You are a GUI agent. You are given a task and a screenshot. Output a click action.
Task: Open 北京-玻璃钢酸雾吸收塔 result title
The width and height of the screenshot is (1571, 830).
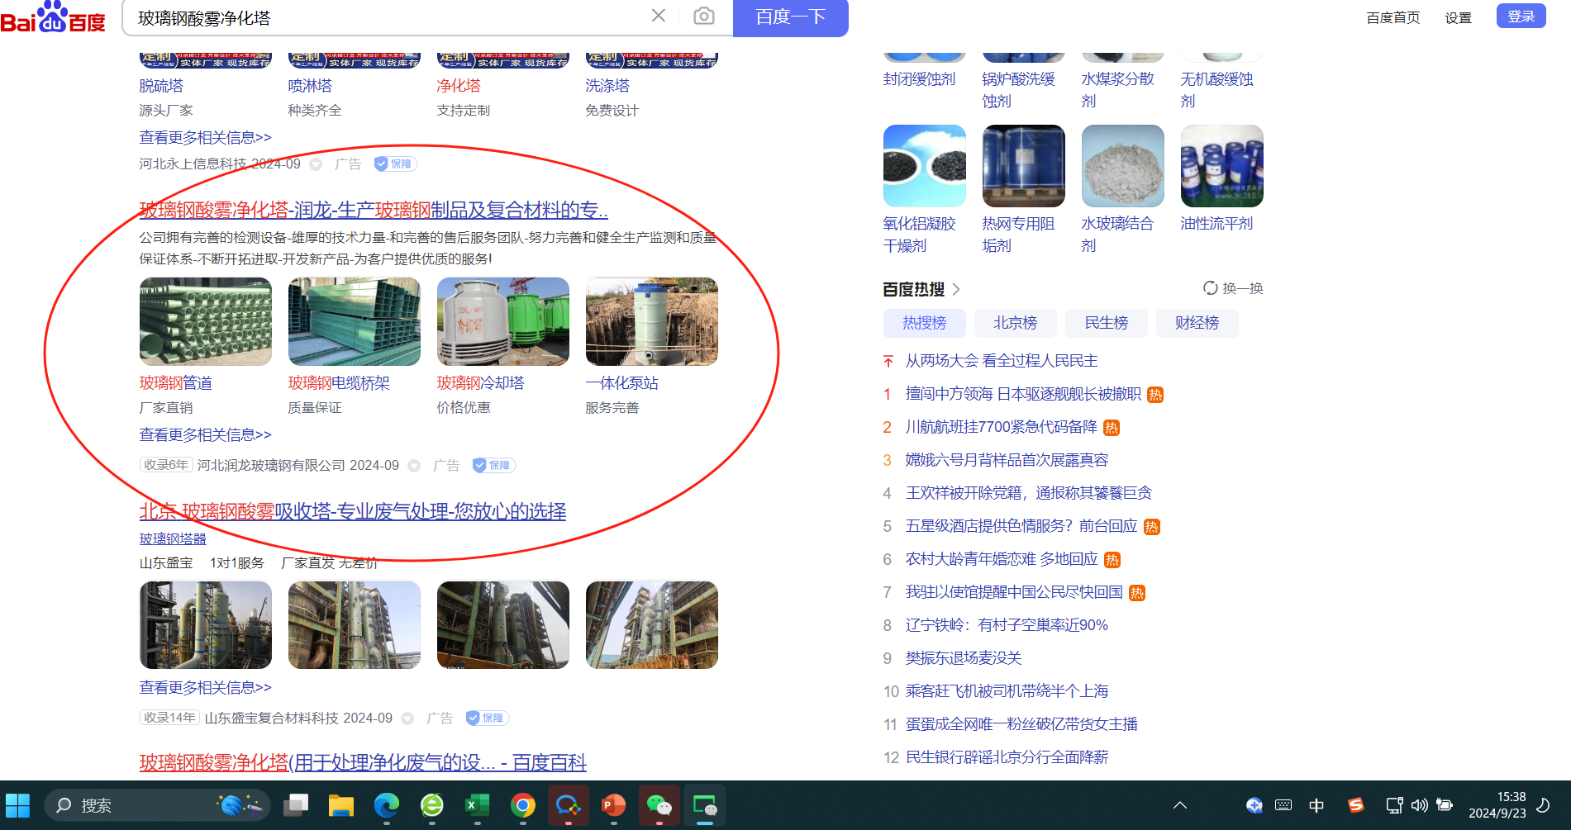coord(353,511)
